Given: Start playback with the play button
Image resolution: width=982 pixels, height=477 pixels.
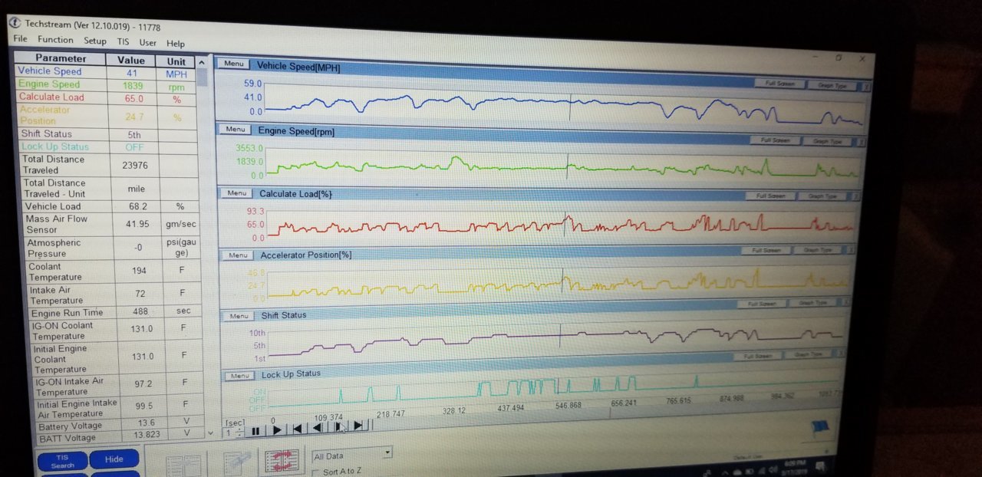Looking at the screenshot, I should (276, 430).
